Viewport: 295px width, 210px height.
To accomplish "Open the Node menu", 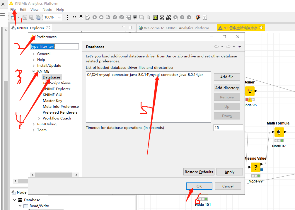I will coord(47,10).
